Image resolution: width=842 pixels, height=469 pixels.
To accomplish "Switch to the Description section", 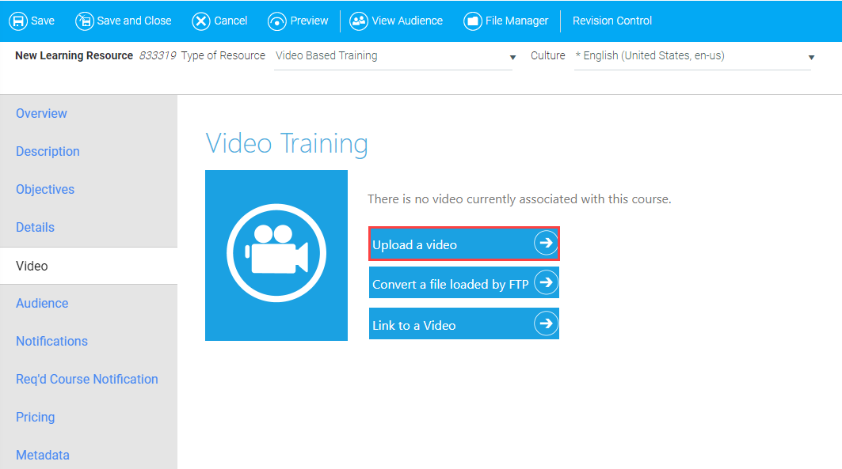I will pyautogui.click(x=48, y=151).
